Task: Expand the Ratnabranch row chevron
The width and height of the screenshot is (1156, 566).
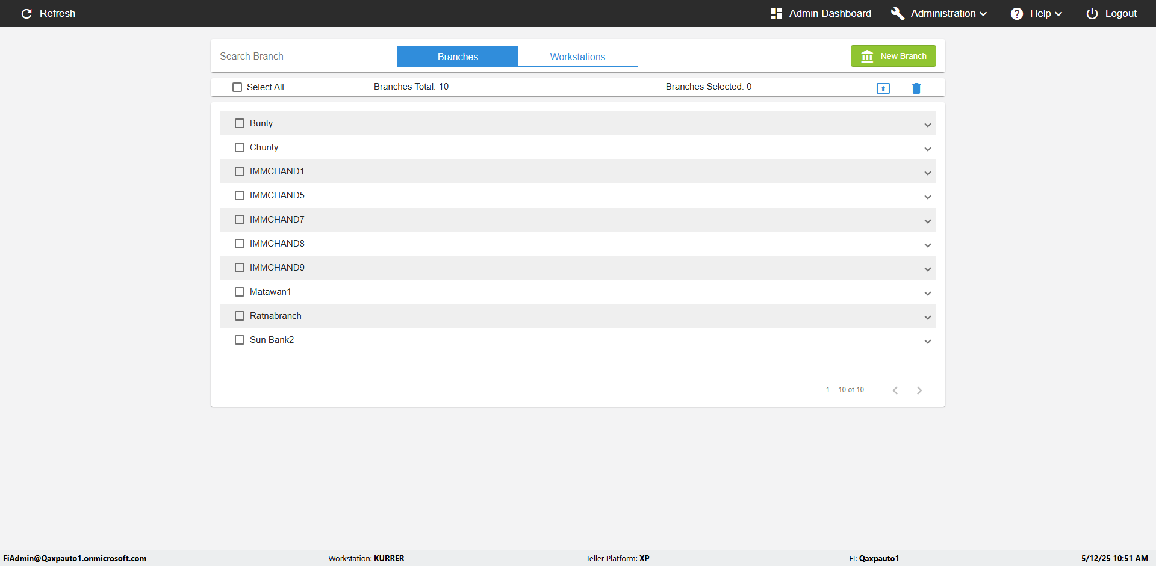Action: coord(928,318)
